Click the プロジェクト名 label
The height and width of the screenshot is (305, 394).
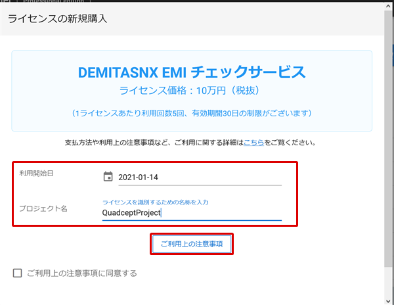43,208
